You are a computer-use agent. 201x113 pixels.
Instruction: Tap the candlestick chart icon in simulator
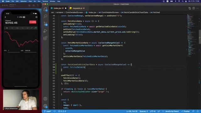(x=36, y=28)
